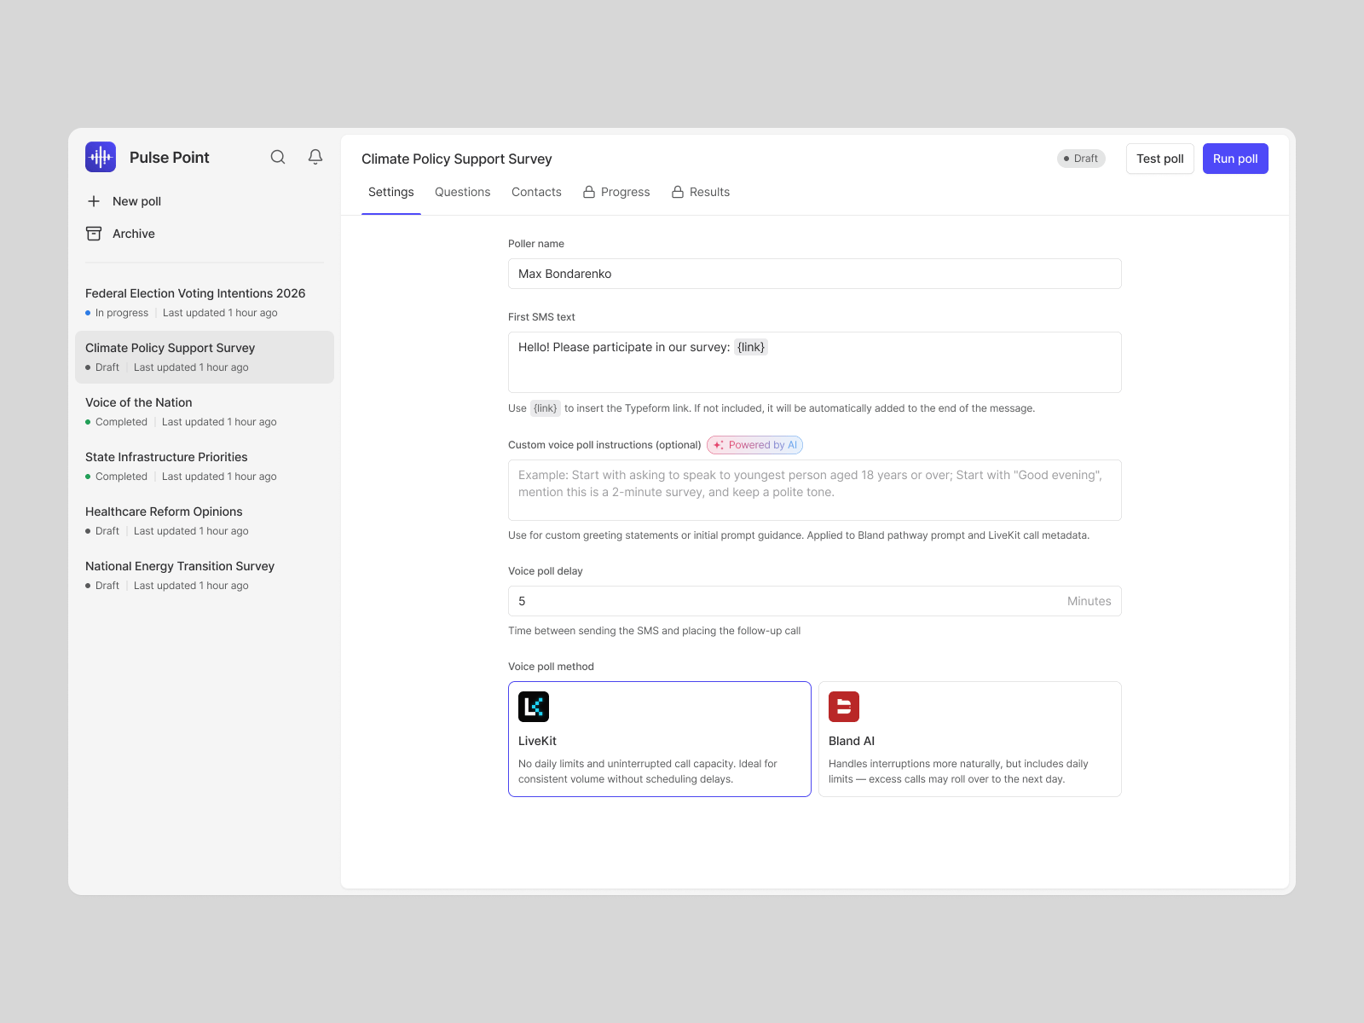
Task: Open the Progress tab
Action: click(616, 192)
